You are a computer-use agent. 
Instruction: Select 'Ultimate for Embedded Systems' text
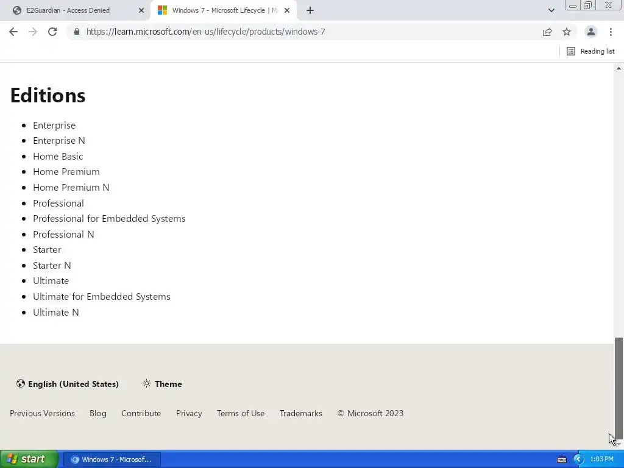102,297
